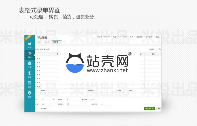Select the 退货 radio button
The image size is (197, 126).
click(157, 49)
